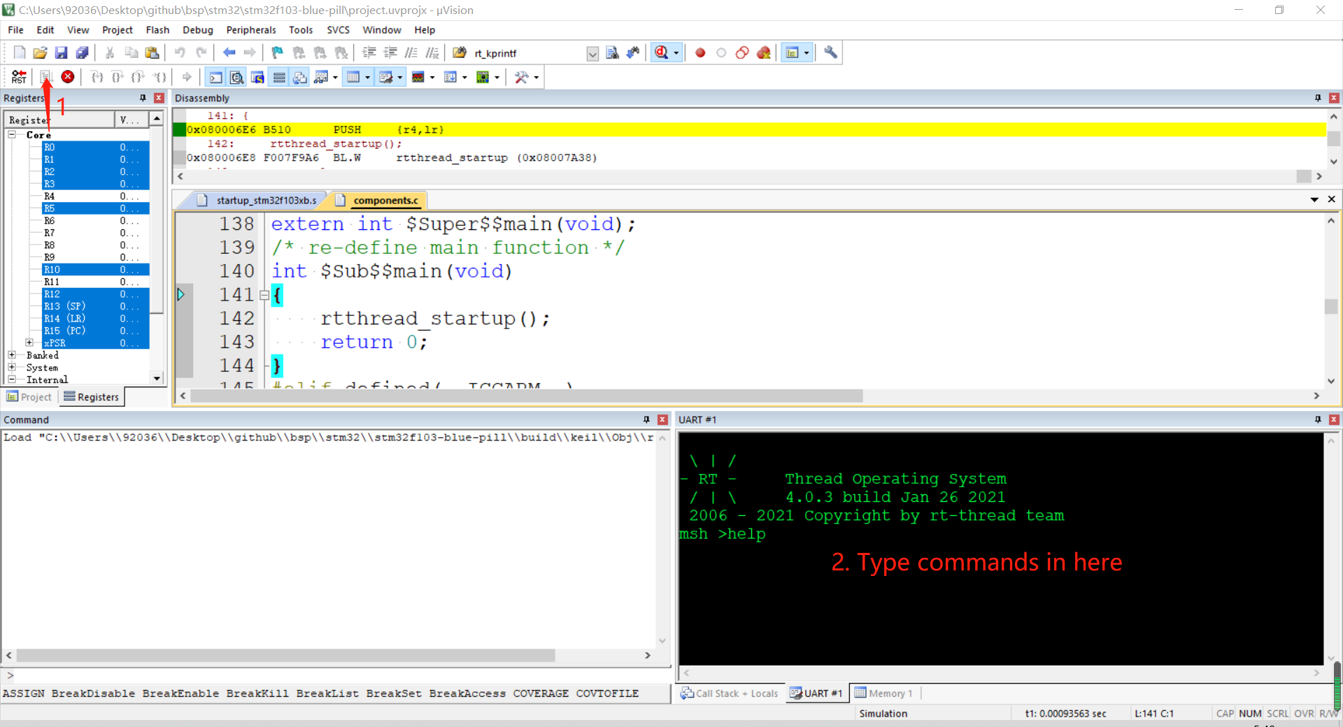Image resolution: width=1343 pixels, height=727 pixels.
Task: Click the CPU Reset (RST) icon
Action: [19, 77]
